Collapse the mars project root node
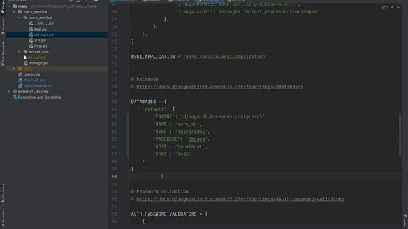Viewport: 408px width, 229px height. [x=9, y=6]
